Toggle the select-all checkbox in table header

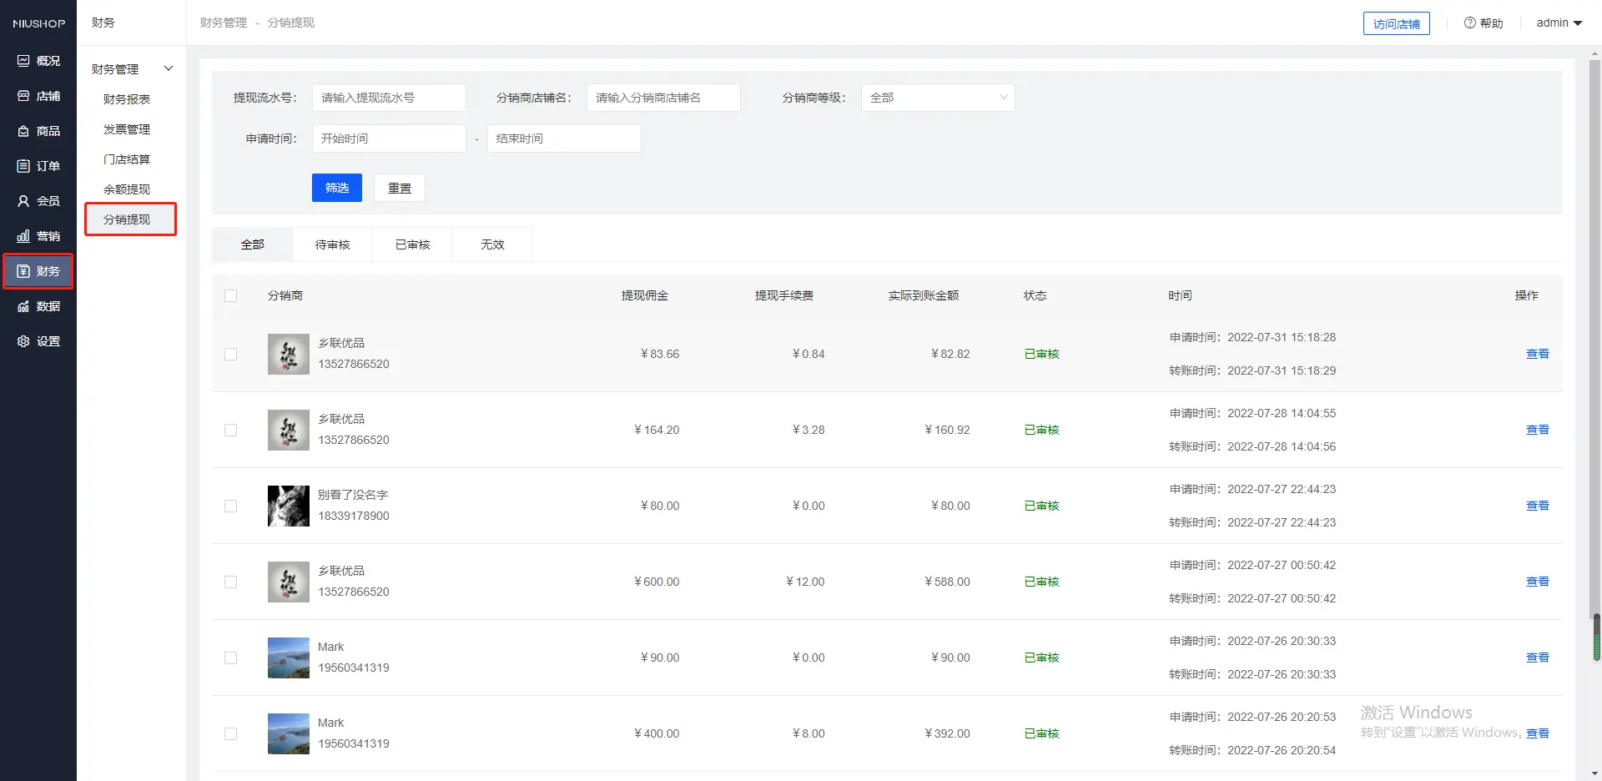tap(231, 296)
